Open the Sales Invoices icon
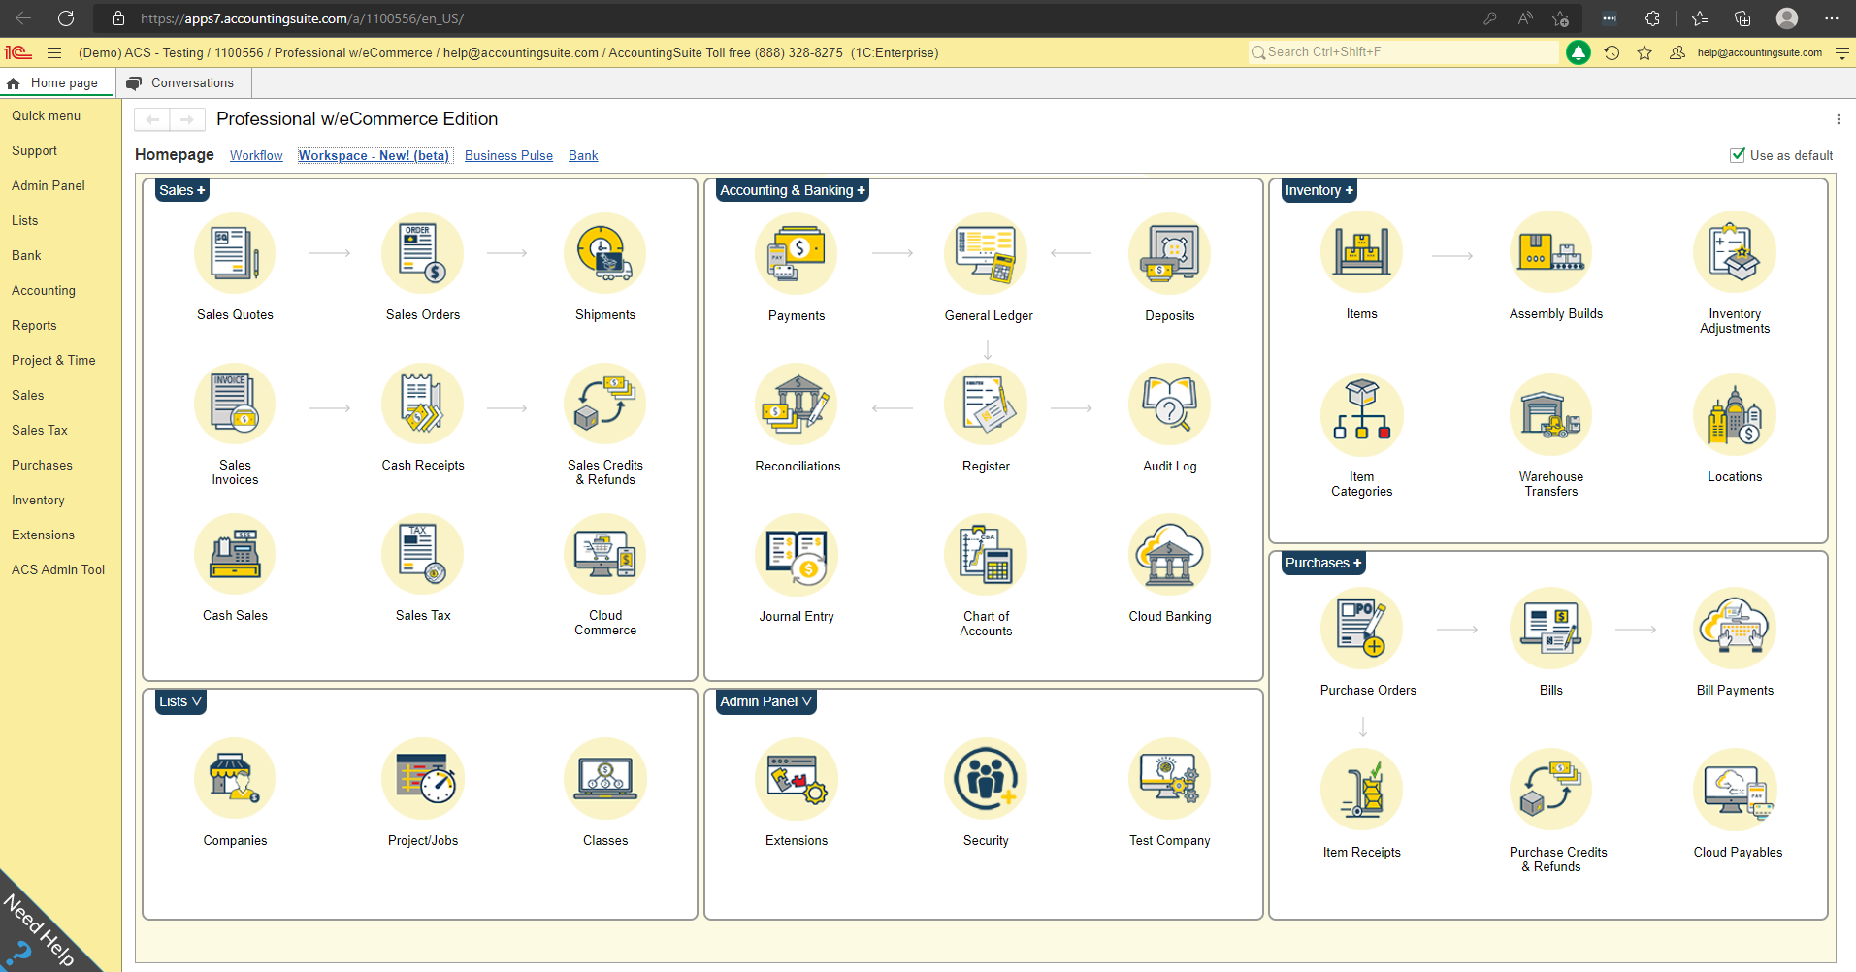 pyautogui.click(x=235, y=404)
